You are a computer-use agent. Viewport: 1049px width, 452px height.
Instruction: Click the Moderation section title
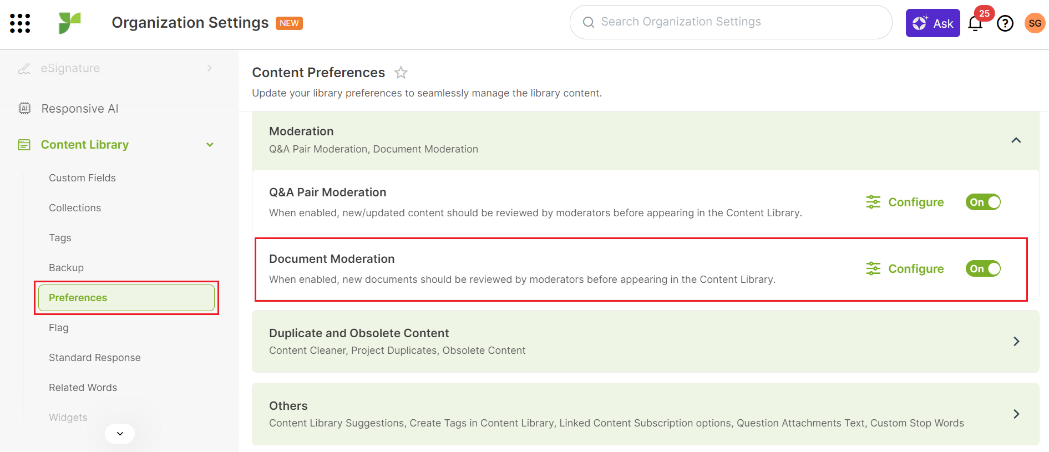coord(301,131)
